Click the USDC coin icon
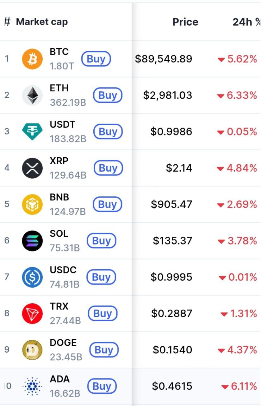Viewport: 274px width, 406px height. [x=32, y=277]
